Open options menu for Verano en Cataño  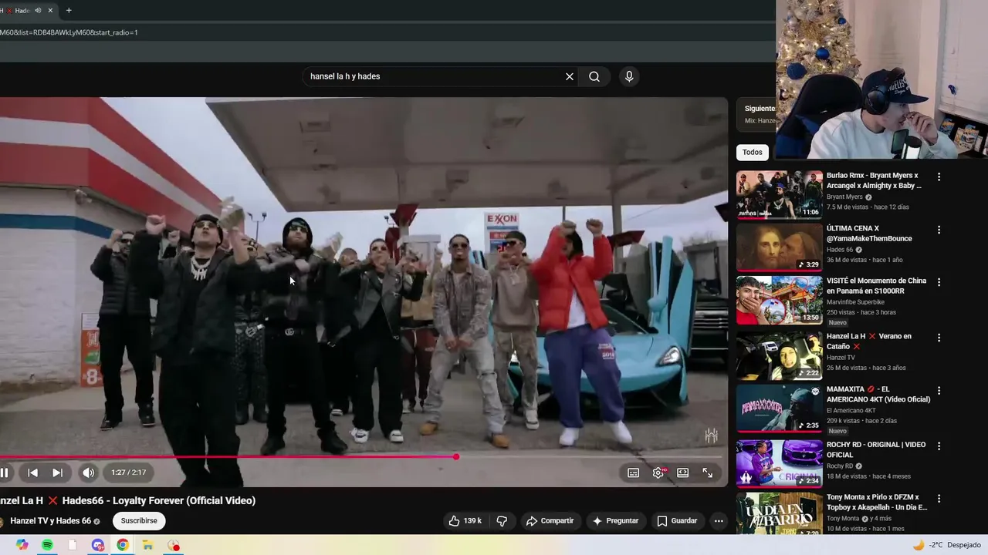click(x=939, y=338)
